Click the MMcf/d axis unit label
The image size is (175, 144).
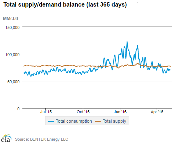coord(10,19)
